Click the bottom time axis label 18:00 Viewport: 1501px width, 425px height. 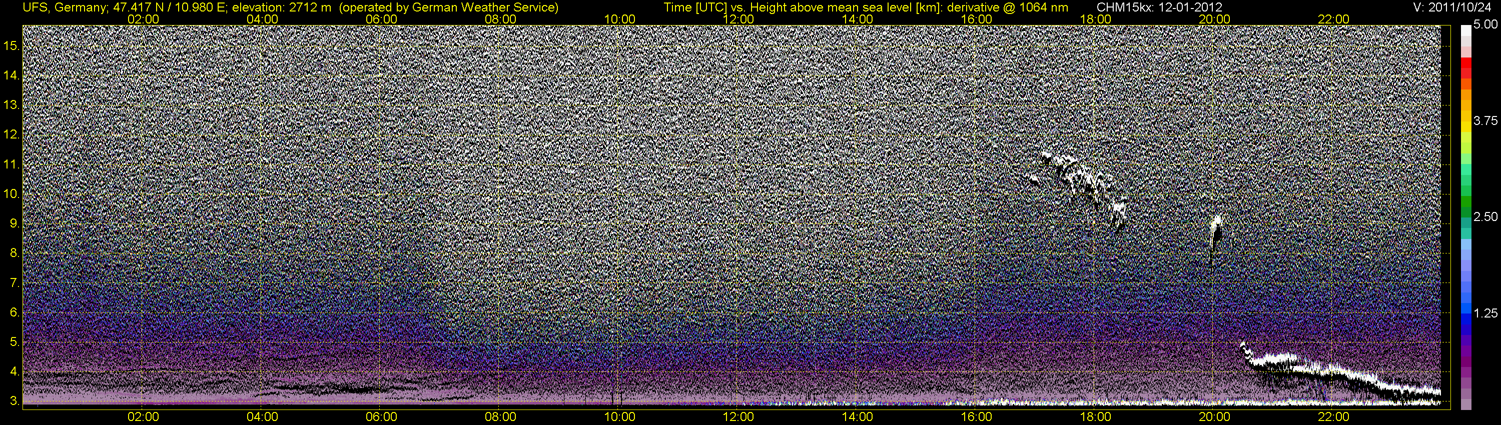point(1095,417)
